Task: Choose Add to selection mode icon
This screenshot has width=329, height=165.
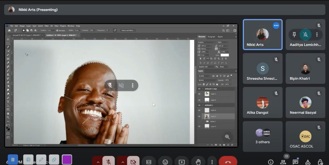Action: click(27, 30)
